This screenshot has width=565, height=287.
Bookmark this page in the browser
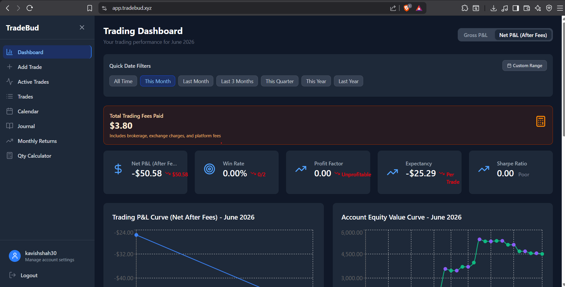(x=90, y=8)
